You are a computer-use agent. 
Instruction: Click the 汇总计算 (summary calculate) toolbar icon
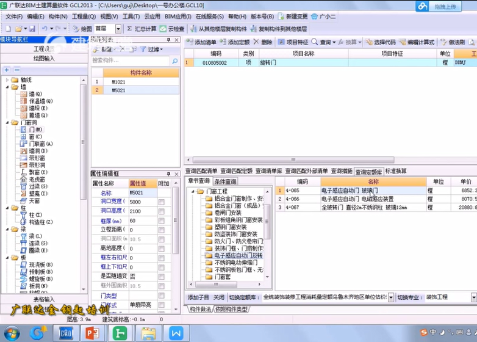click(142, 29)
